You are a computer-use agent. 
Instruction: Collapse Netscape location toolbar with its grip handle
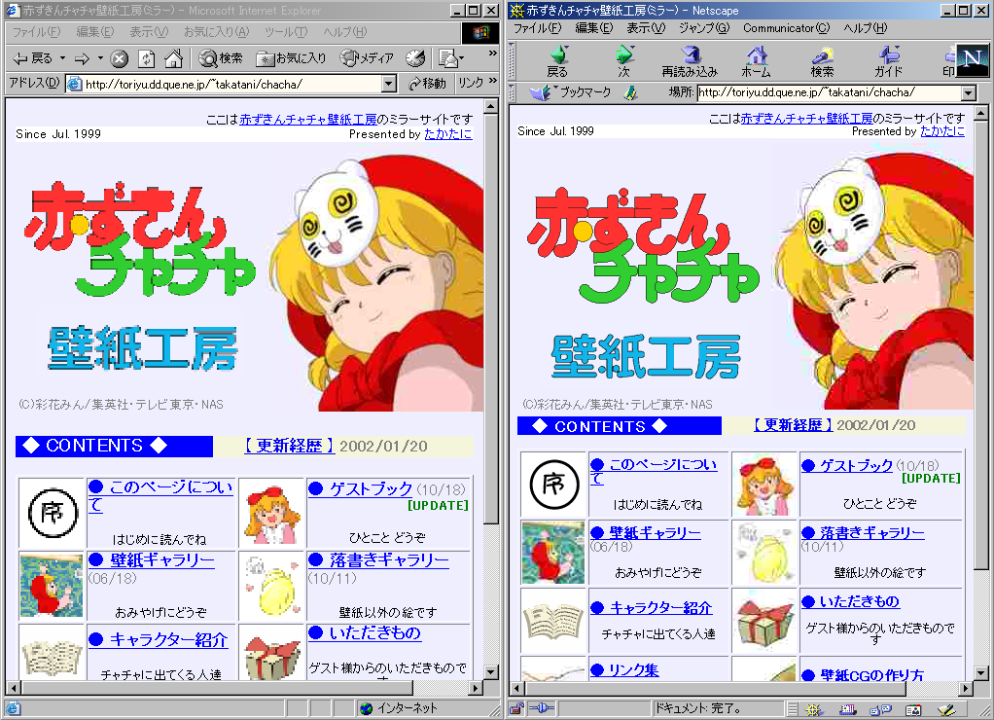513,93
